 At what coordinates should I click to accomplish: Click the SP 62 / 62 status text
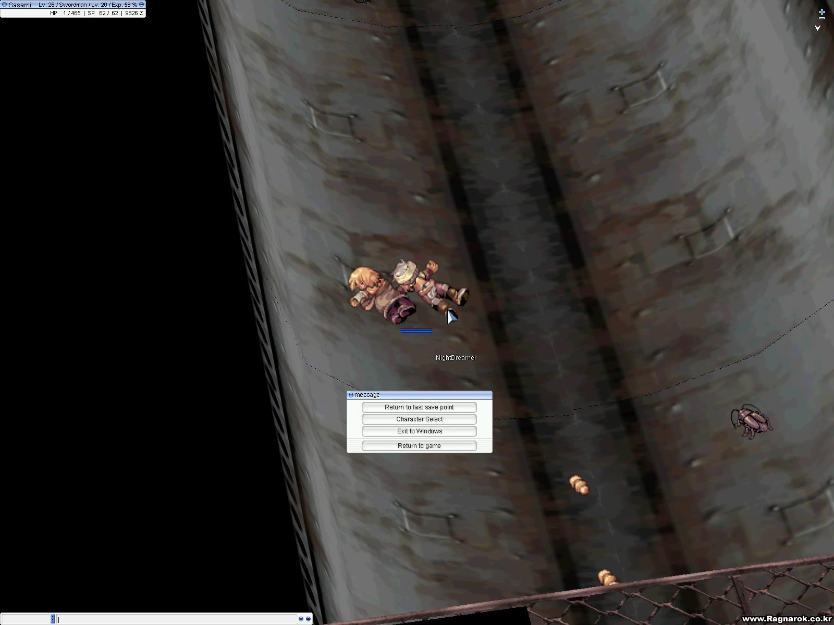[x=103, y=14]
